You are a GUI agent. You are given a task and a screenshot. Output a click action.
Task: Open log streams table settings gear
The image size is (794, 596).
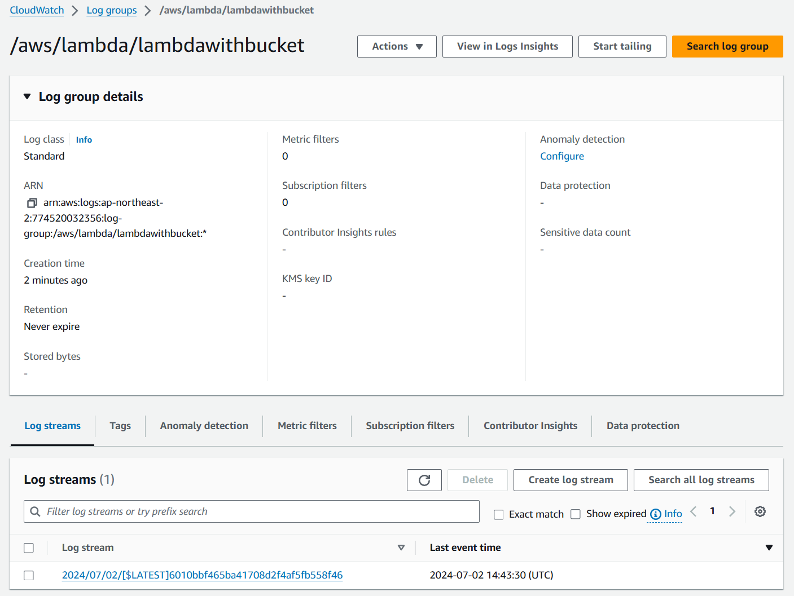(760, 511)
